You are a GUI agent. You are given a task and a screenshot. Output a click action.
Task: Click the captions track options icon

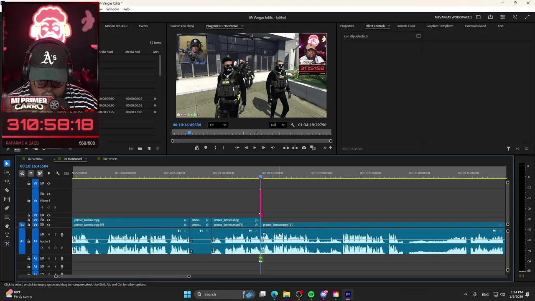coord(66,173)
